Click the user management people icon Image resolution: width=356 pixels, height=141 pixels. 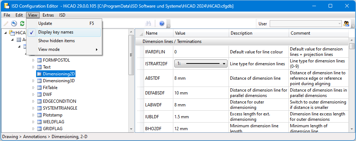point(346,23)
